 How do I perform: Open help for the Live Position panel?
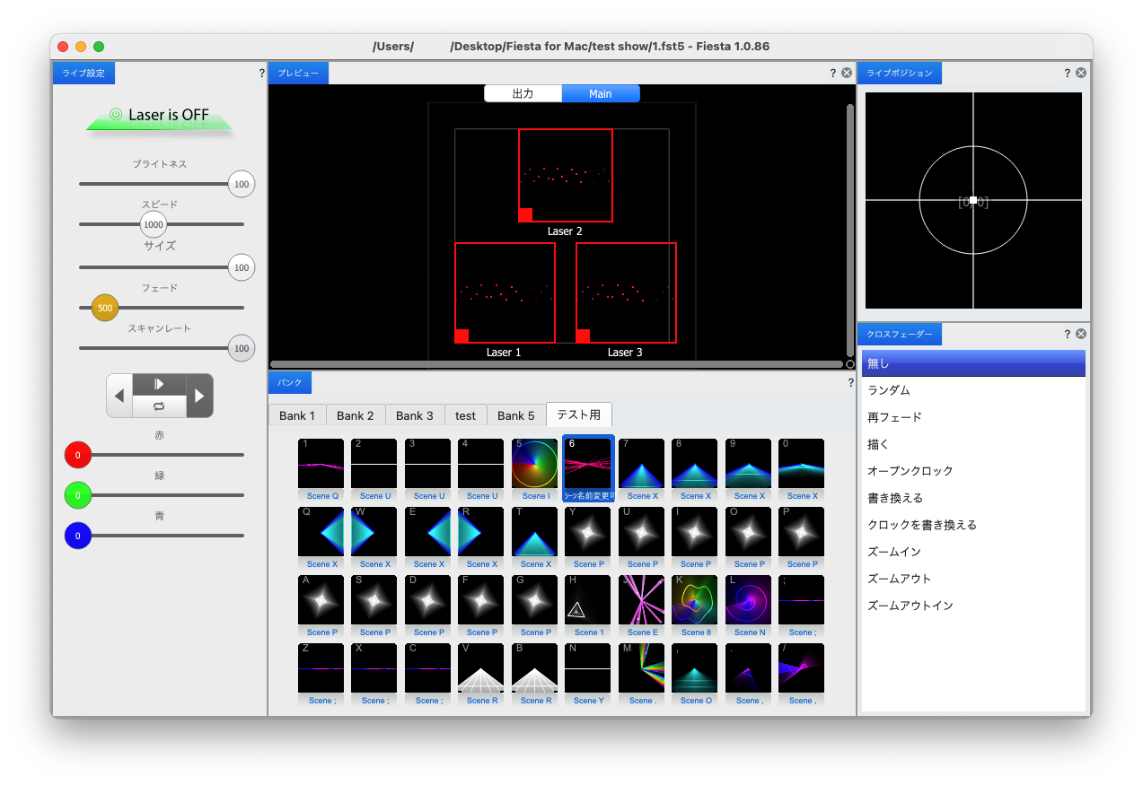click(1068, 74)
